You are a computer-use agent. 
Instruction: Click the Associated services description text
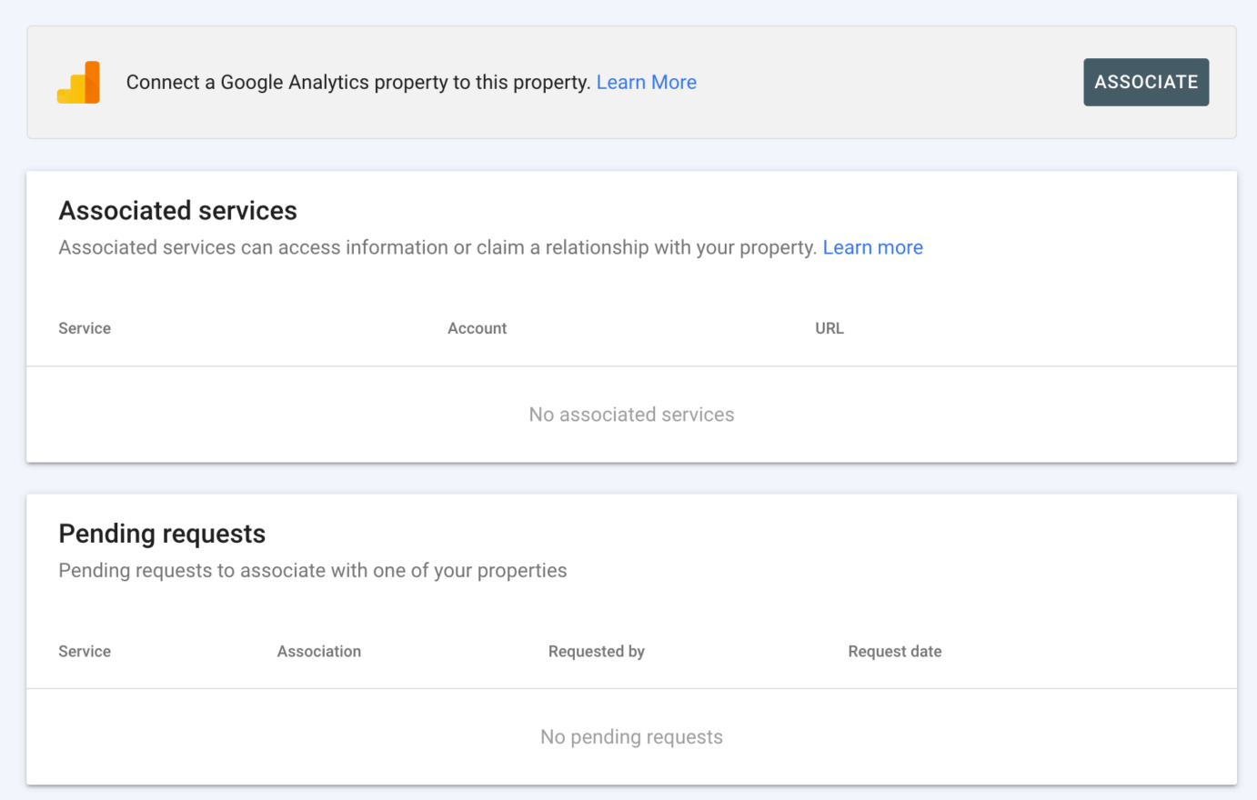[x=437, y=246]
